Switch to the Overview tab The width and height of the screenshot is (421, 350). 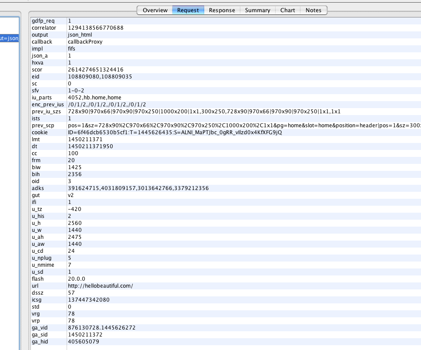tap(155, 10)
